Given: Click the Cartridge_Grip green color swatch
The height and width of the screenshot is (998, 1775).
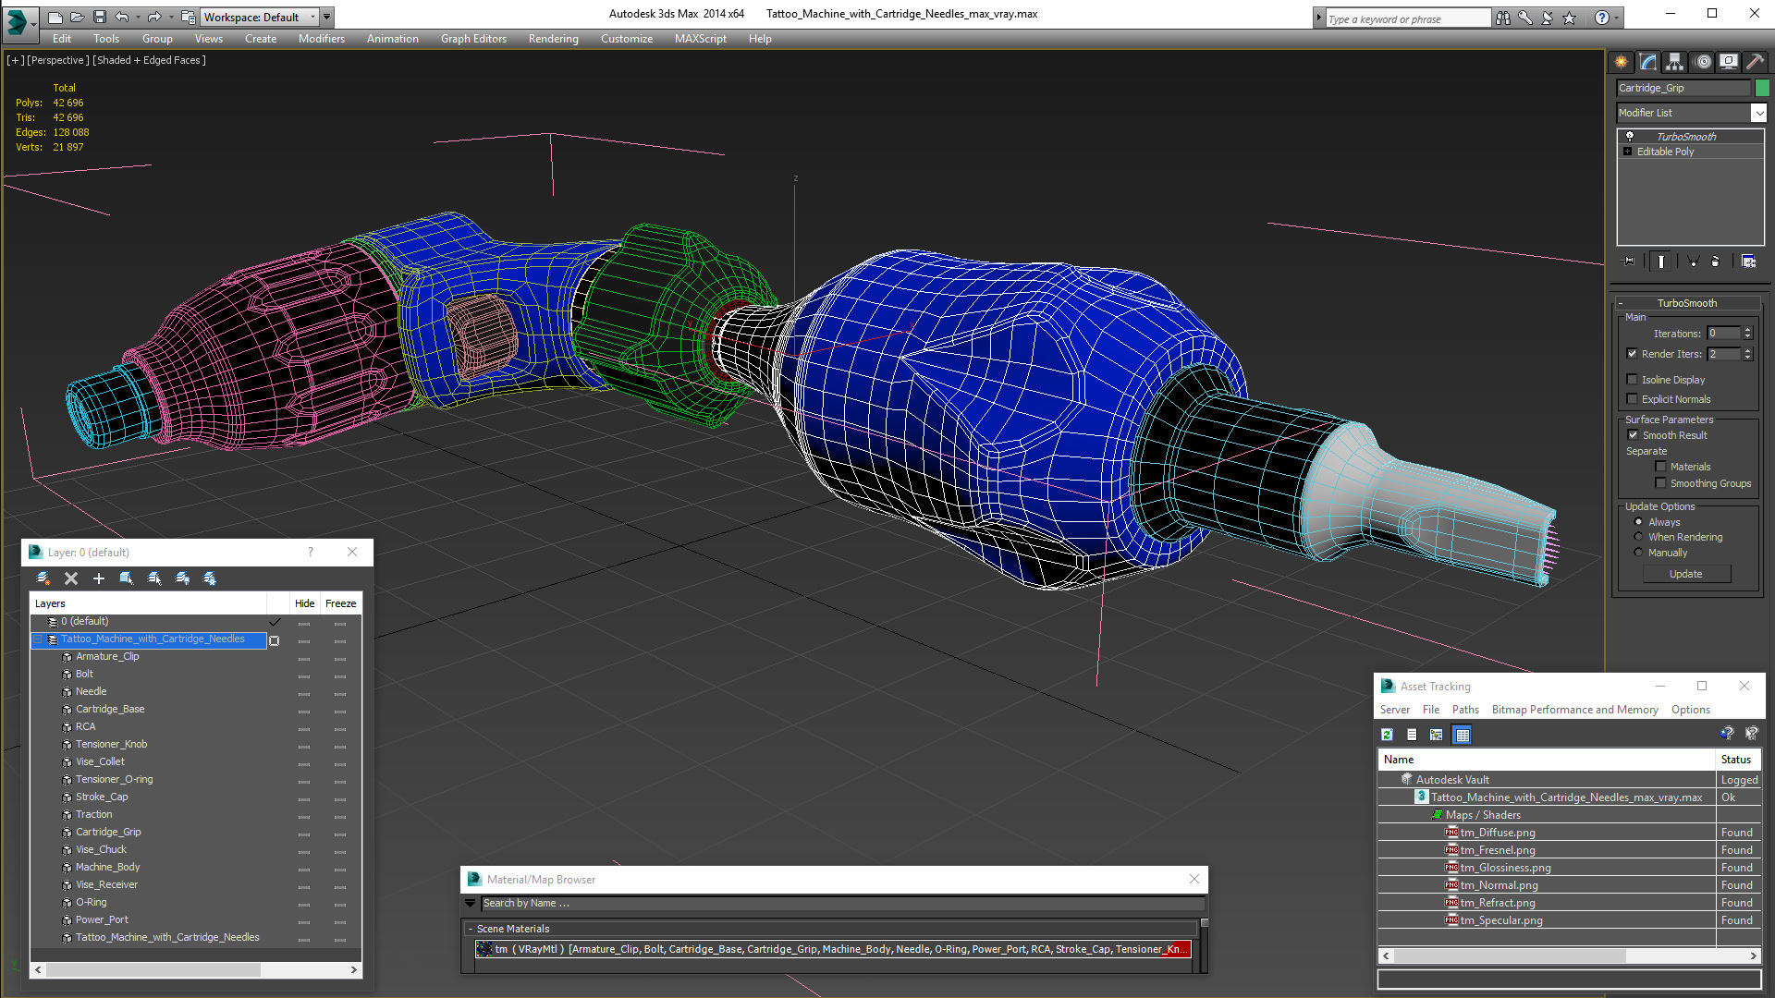Looking at the screenshot, I should click(1762, 88).
